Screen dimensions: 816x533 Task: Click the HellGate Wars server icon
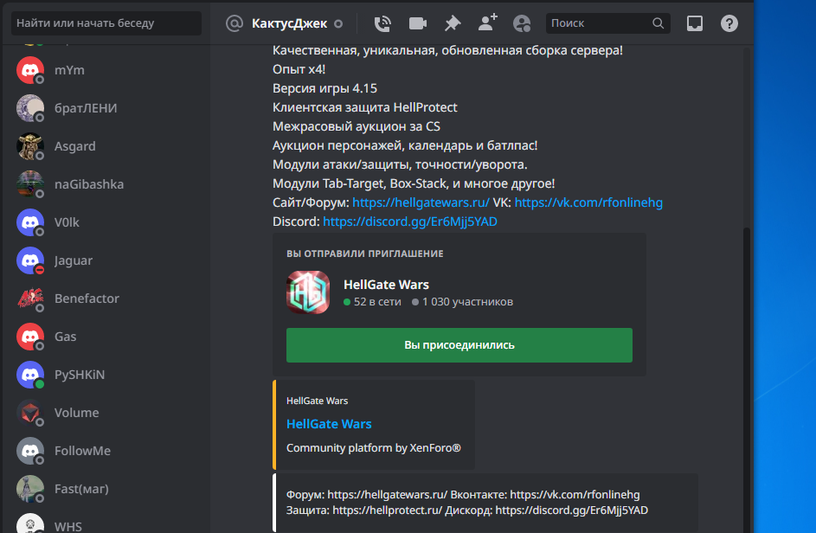click(x=307, y=292)
